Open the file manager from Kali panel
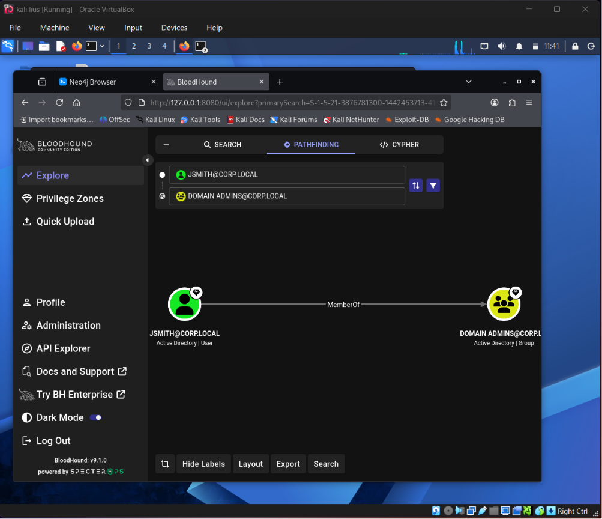The width and height of the screenshot is (602, 519). (x=44, y=46)
